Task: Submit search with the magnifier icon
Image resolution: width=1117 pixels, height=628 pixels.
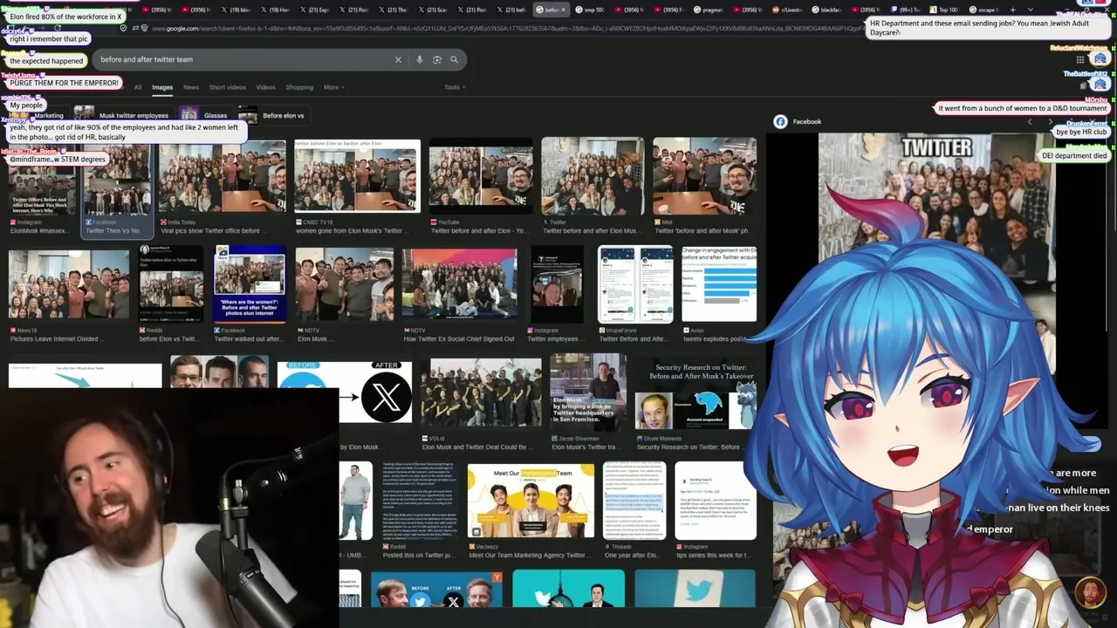Action: point(454,59)
